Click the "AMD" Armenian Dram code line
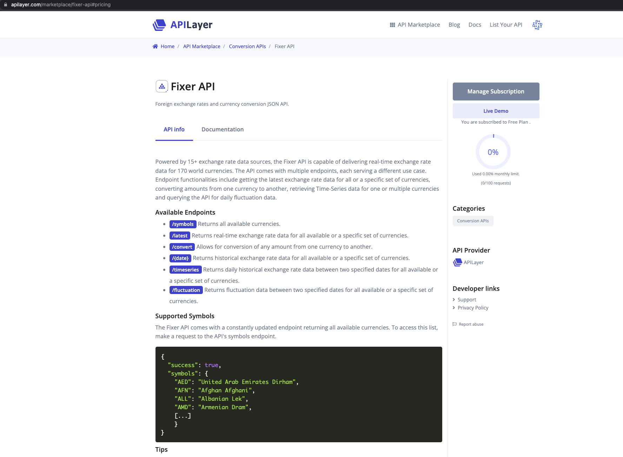This screenshot has height=457, width=623. pos(213,407)
